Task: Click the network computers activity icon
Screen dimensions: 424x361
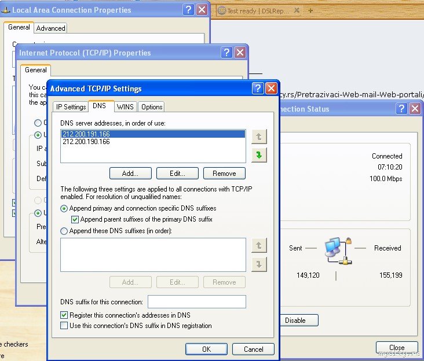Action: coord(338,251)
